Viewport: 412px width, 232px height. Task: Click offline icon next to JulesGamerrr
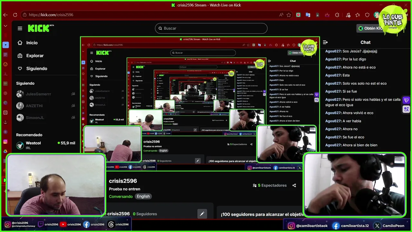[73, 94]
